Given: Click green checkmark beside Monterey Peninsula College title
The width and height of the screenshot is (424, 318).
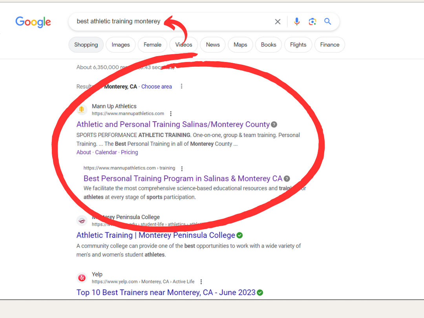Looking at the screenshot, I should [x=239, y=236].
